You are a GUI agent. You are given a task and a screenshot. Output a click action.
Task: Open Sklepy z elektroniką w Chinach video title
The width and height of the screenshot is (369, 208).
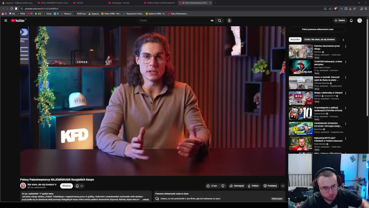(x=328, y=93)
